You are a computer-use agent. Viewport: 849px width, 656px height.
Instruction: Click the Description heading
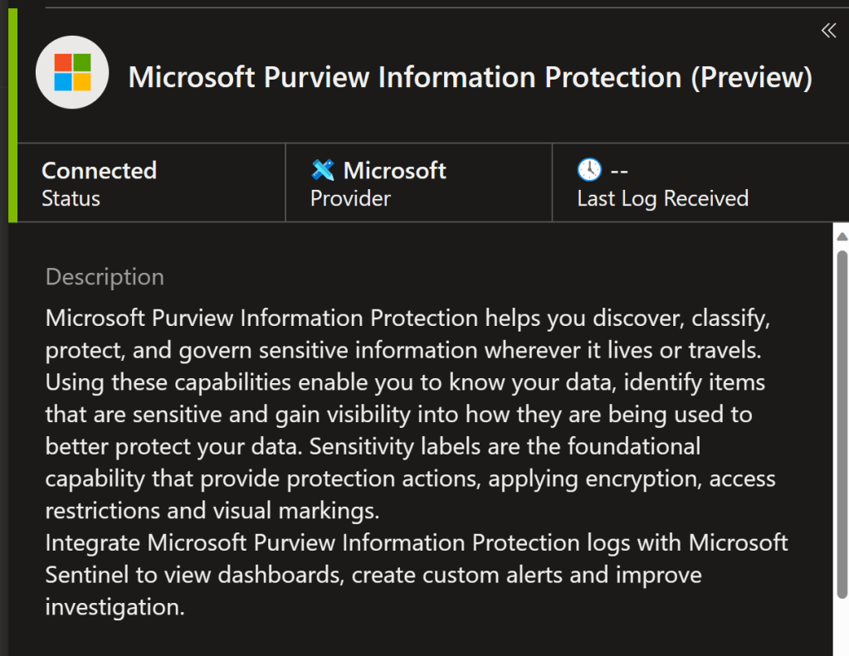pos(105,277)
